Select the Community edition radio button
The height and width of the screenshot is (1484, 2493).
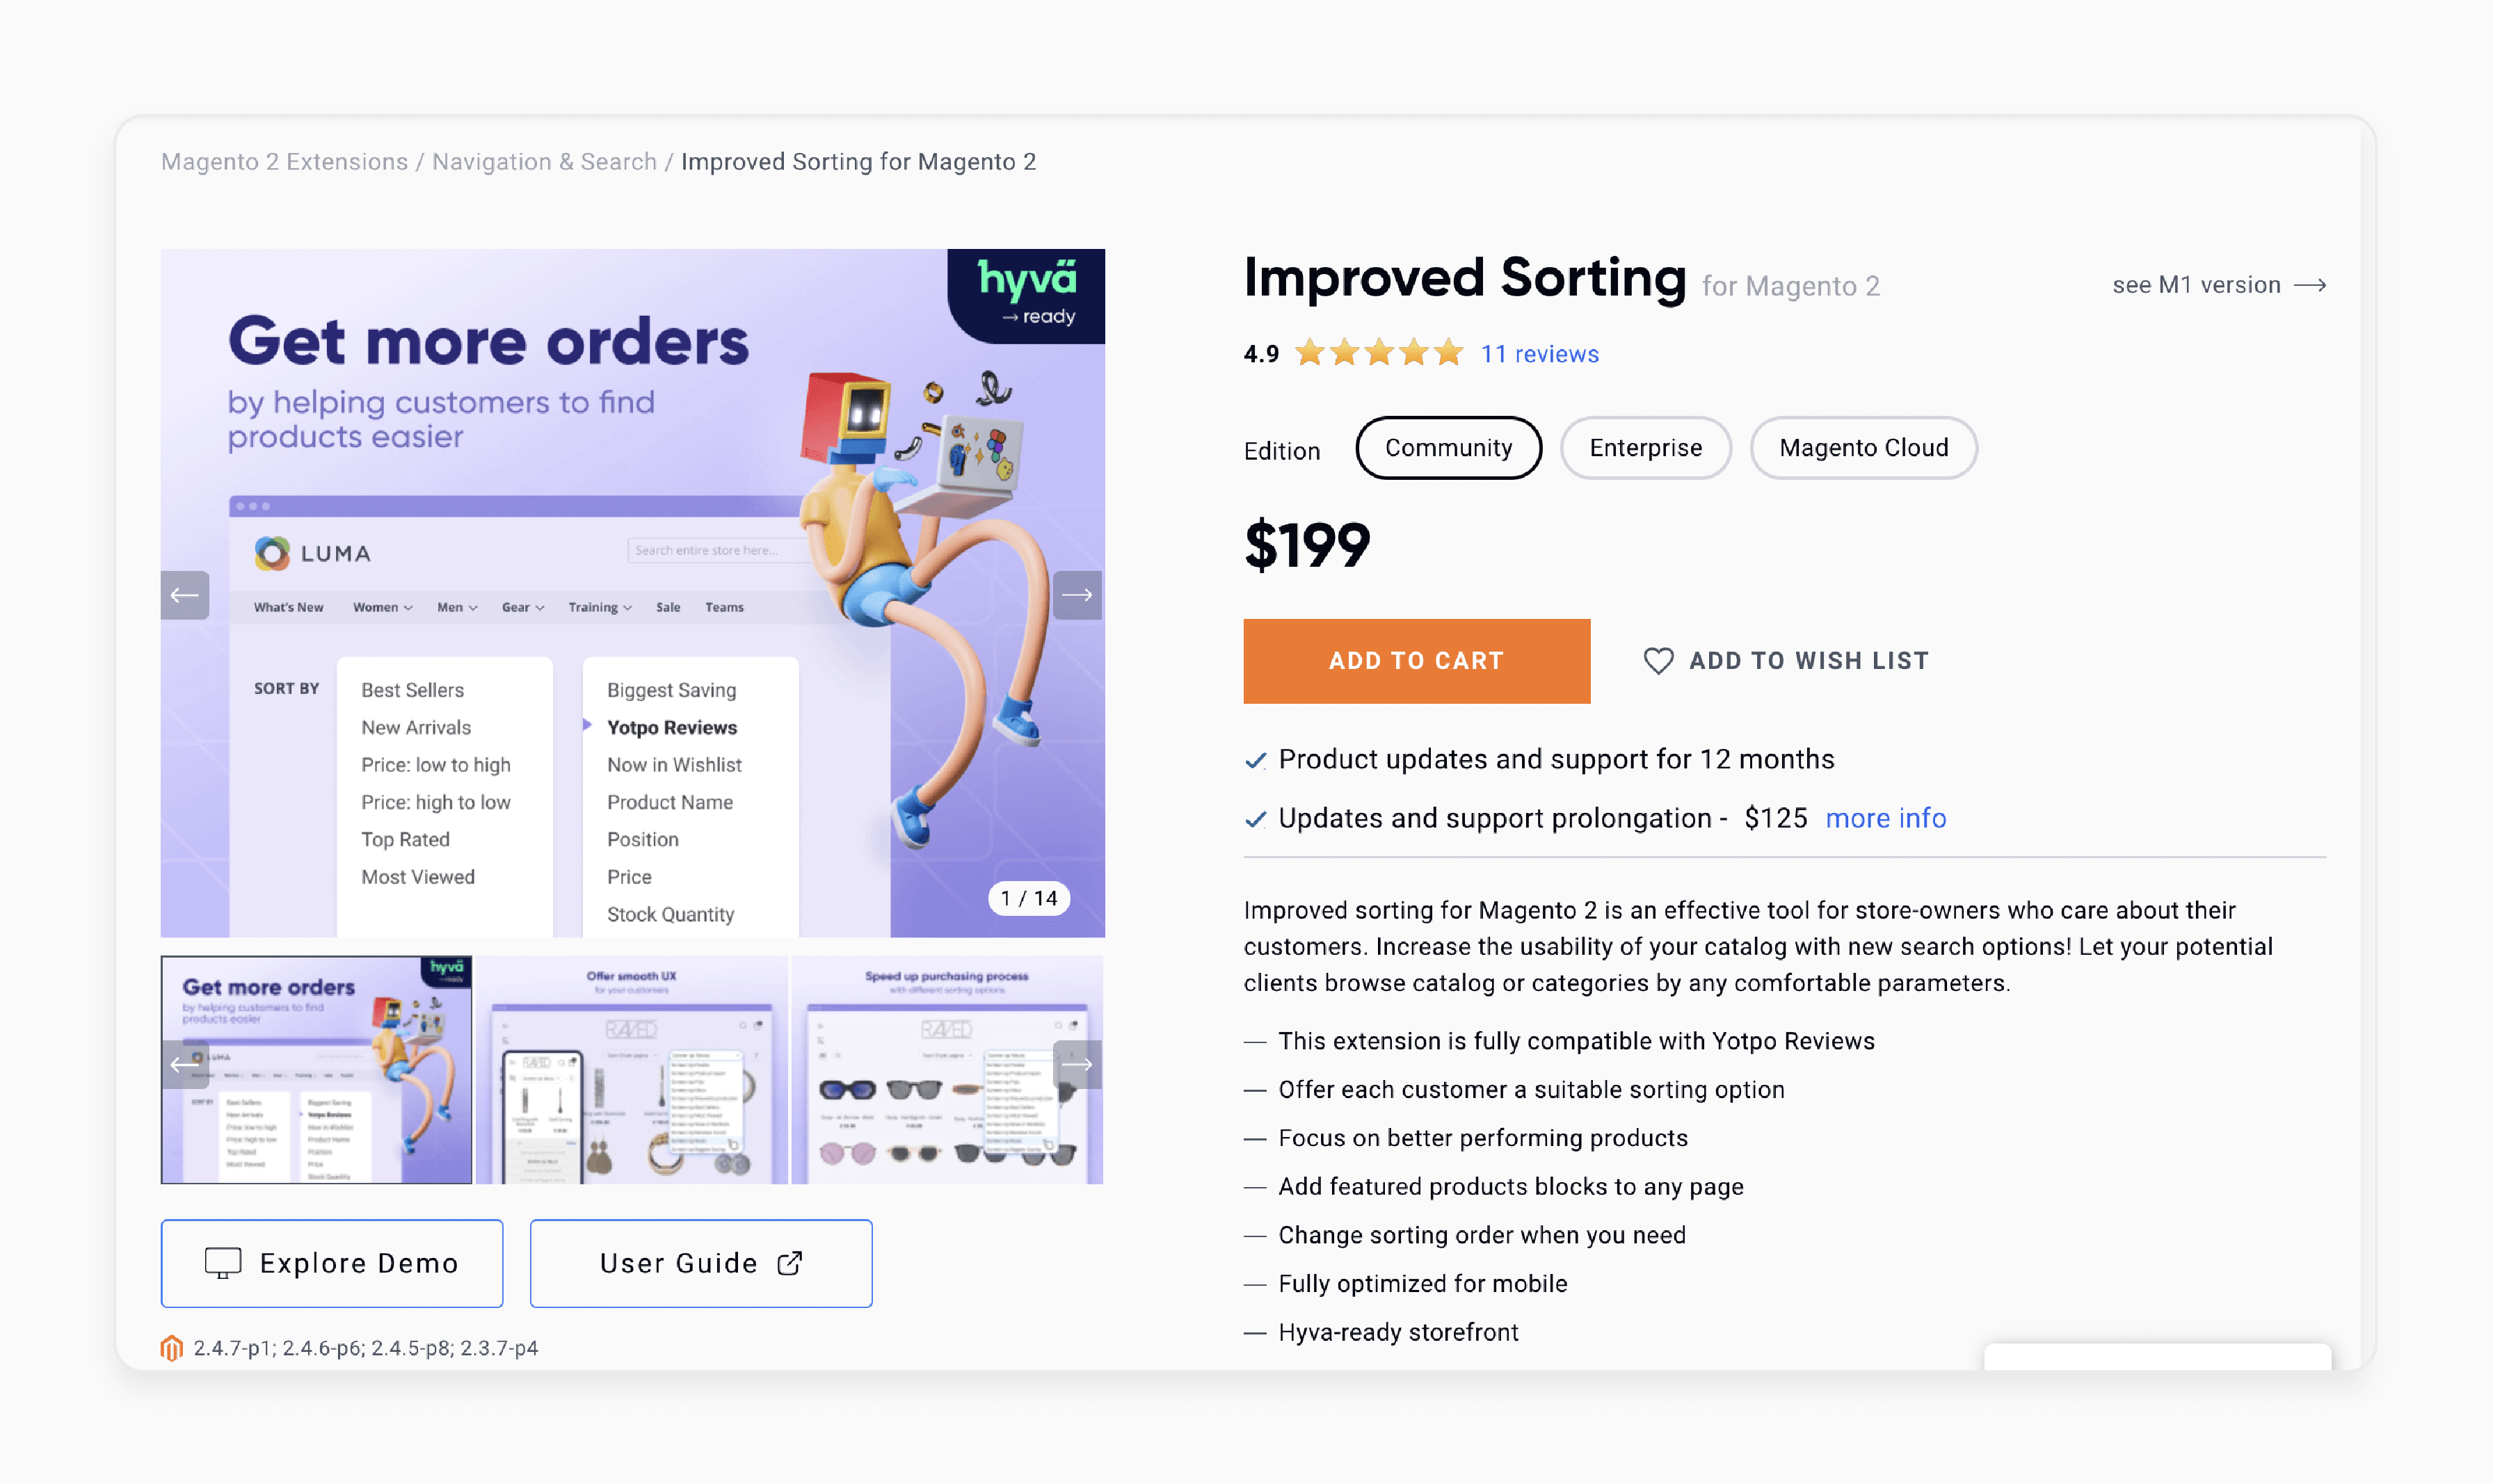pyautogui.click(x=1450, y=447)
